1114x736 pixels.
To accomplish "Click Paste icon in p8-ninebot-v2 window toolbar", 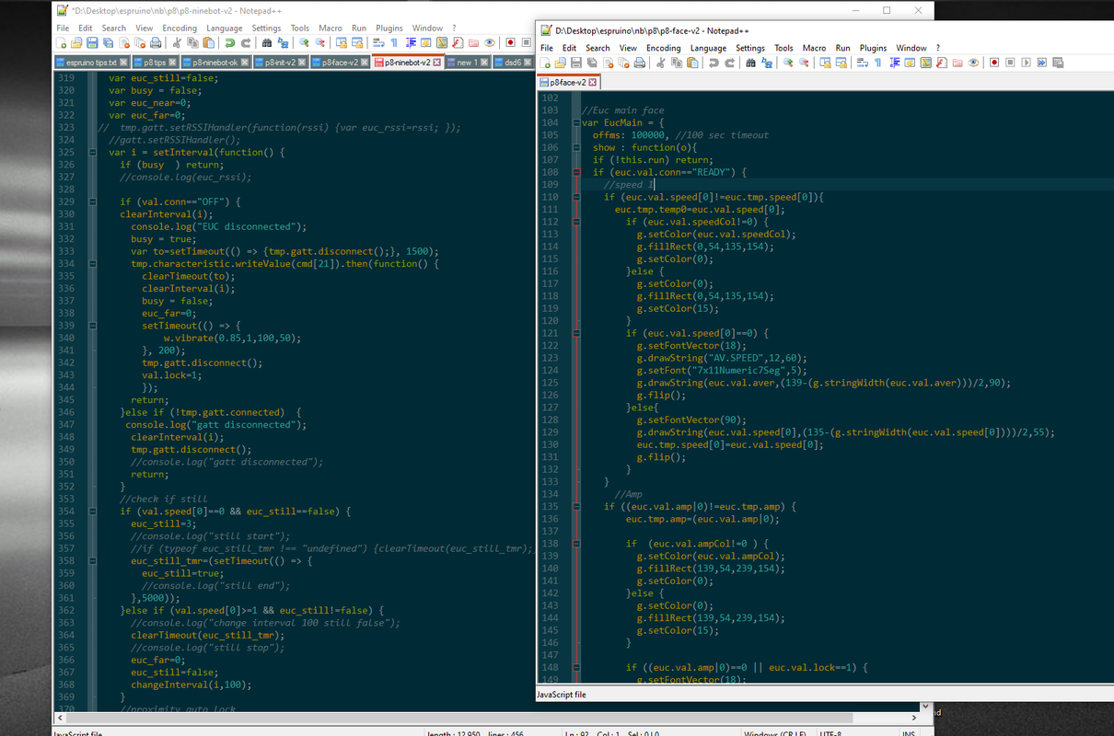I will (x=209, y=42).
